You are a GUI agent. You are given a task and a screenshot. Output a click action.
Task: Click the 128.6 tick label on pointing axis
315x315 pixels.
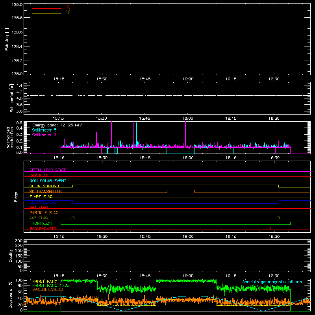tap(17, 32)
